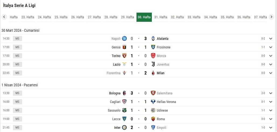Open the Fiorentina team link
The height and width of the screenshot is (132, 277).
(x=114, y=73)
